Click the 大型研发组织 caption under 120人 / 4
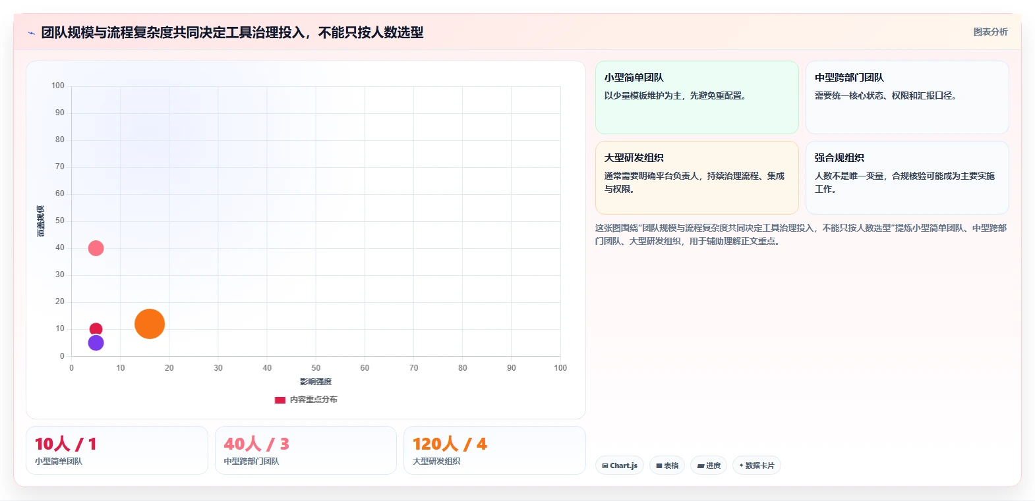 coord(436,461)
